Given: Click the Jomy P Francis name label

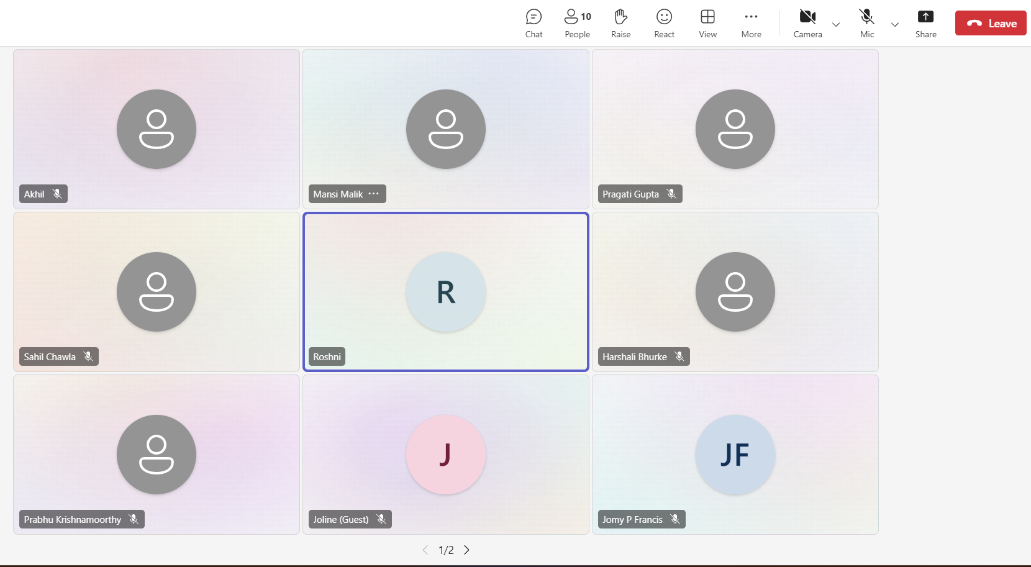Looking at the screenshot, I should click(632, 519).
